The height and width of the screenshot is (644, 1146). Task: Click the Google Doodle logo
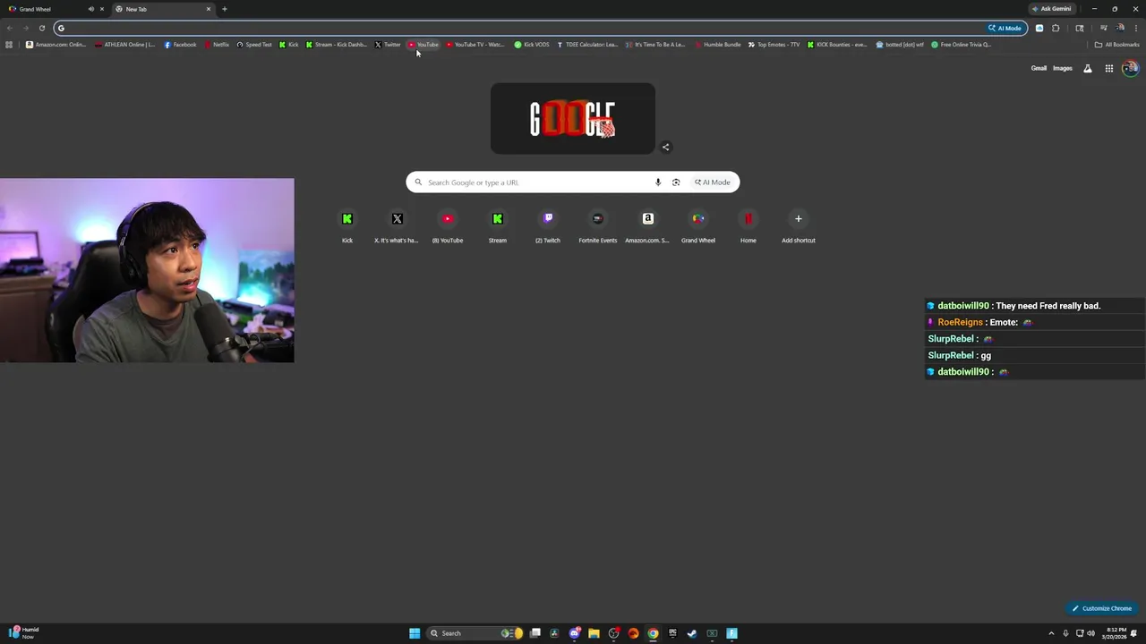click(573, 118)
